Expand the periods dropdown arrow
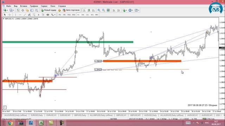 [x=133, y=10]
